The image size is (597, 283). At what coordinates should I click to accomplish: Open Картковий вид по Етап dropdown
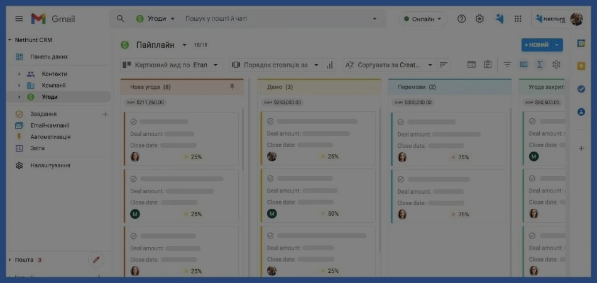pyautogui.click(x=172, y=65)
